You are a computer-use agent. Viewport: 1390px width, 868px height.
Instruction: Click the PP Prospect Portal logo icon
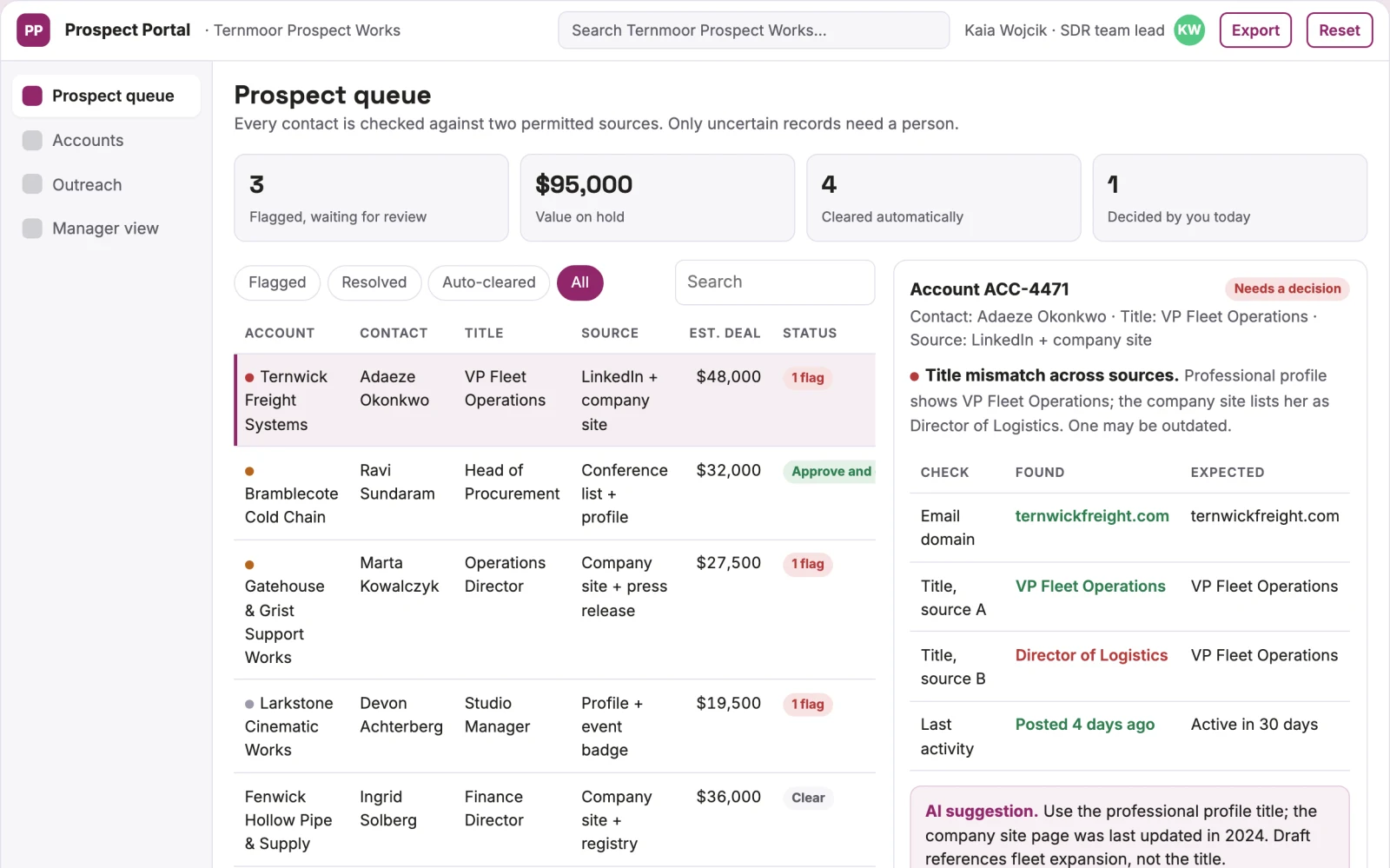(x=33, y=30)
